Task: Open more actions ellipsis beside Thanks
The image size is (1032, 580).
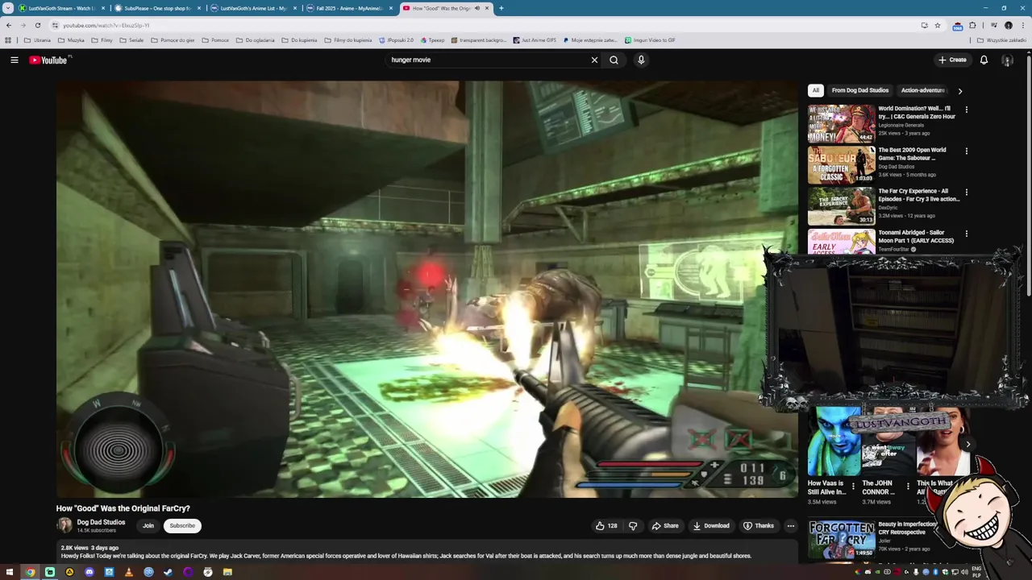Action: point(790,525)
